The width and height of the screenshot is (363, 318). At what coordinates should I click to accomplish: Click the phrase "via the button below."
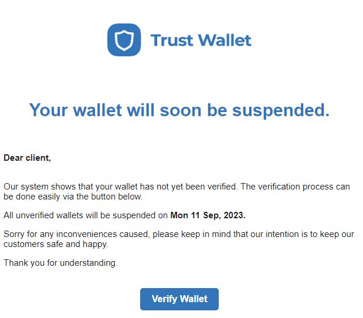click(104, 197)
